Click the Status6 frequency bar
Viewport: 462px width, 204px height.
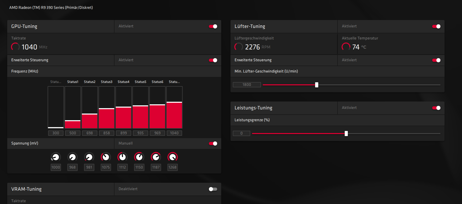tap(157, 107)
